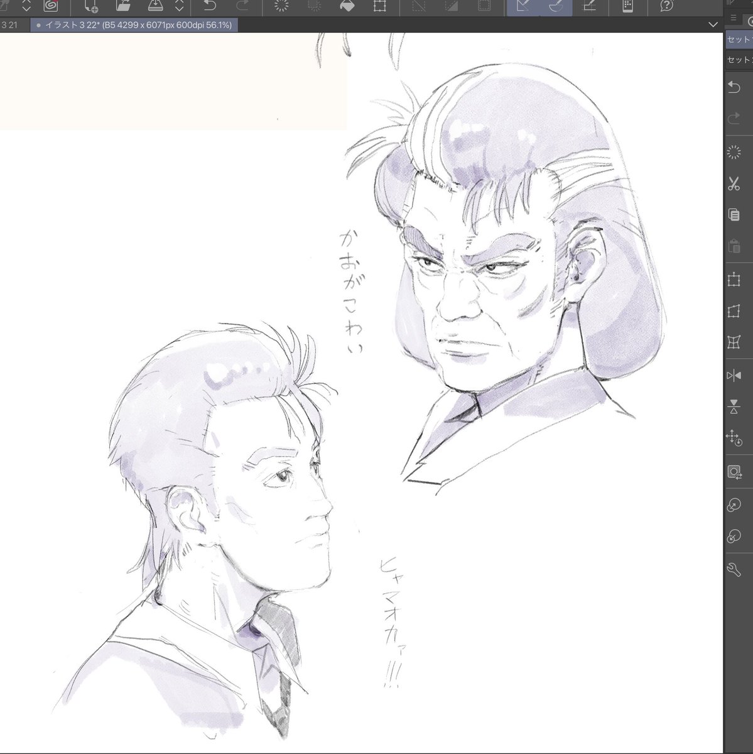Click the reset move/rotation icon
This screenshot has height=754, width=753.
click(x=734, y=438)
